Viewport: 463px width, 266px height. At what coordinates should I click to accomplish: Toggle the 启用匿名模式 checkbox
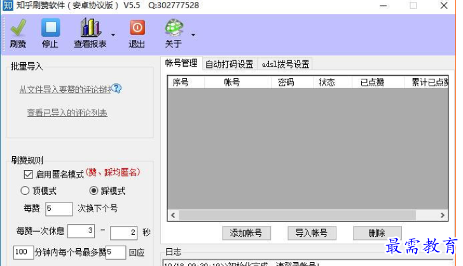(x=29, y=175)
